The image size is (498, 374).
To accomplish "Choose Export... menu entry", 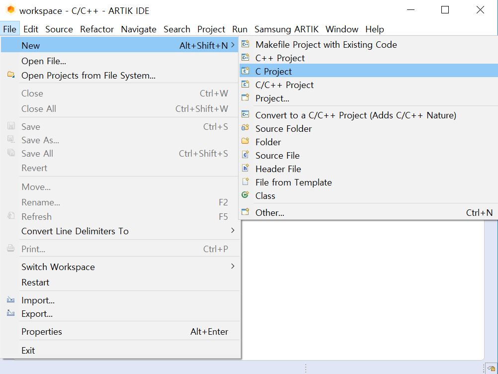I will (x=120, y=314).
